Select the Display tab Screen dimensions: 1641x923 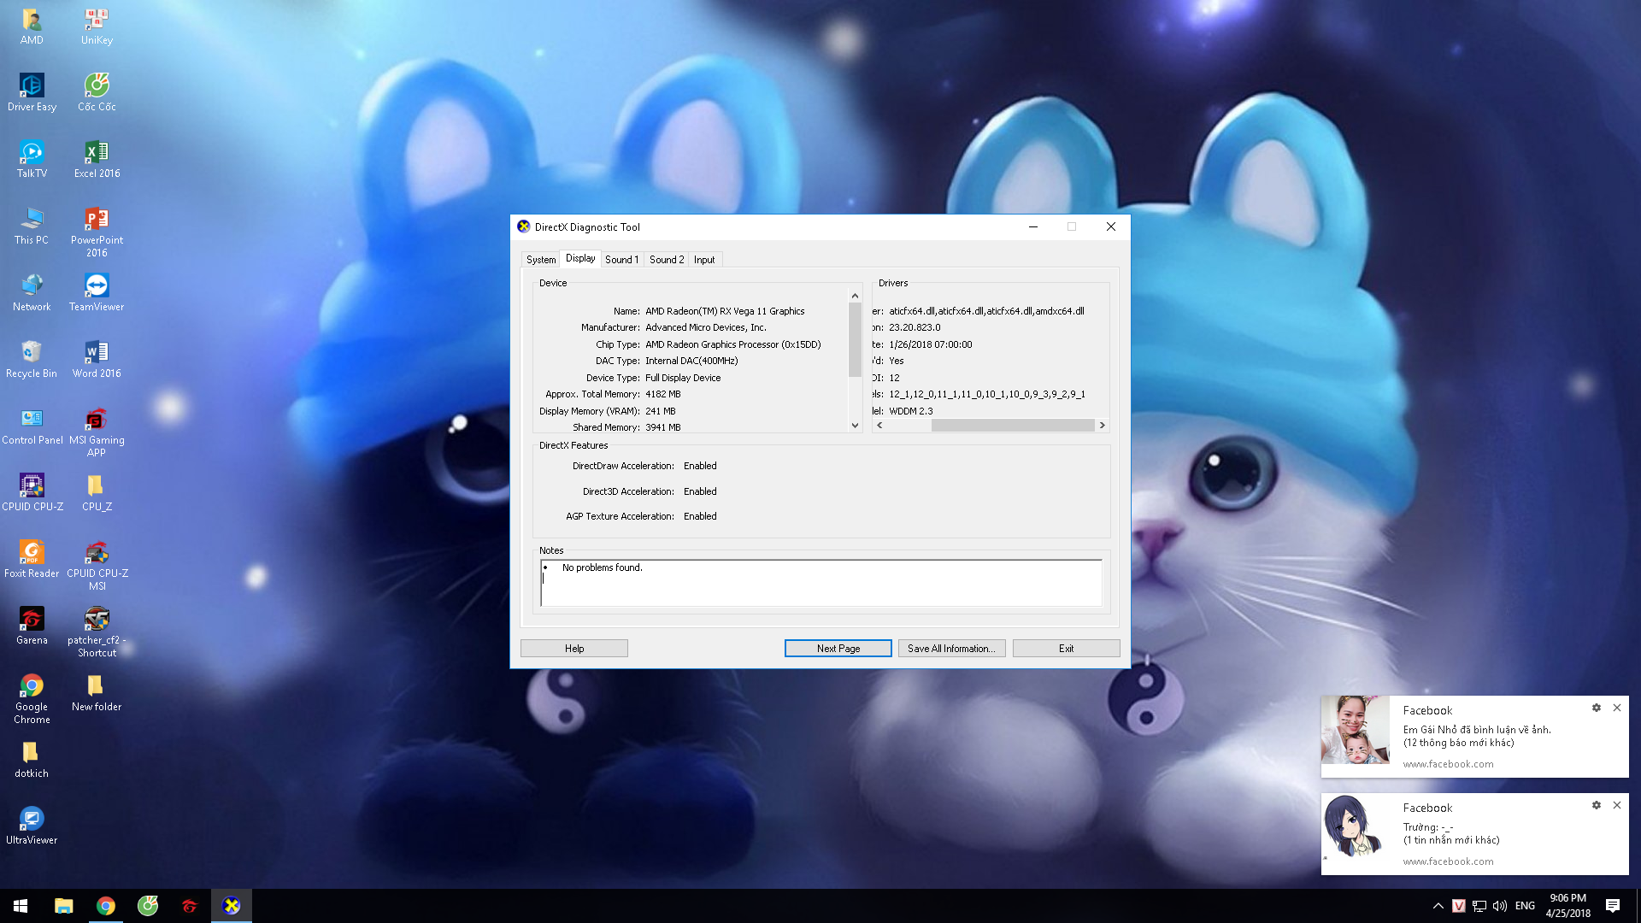(580, 258)
